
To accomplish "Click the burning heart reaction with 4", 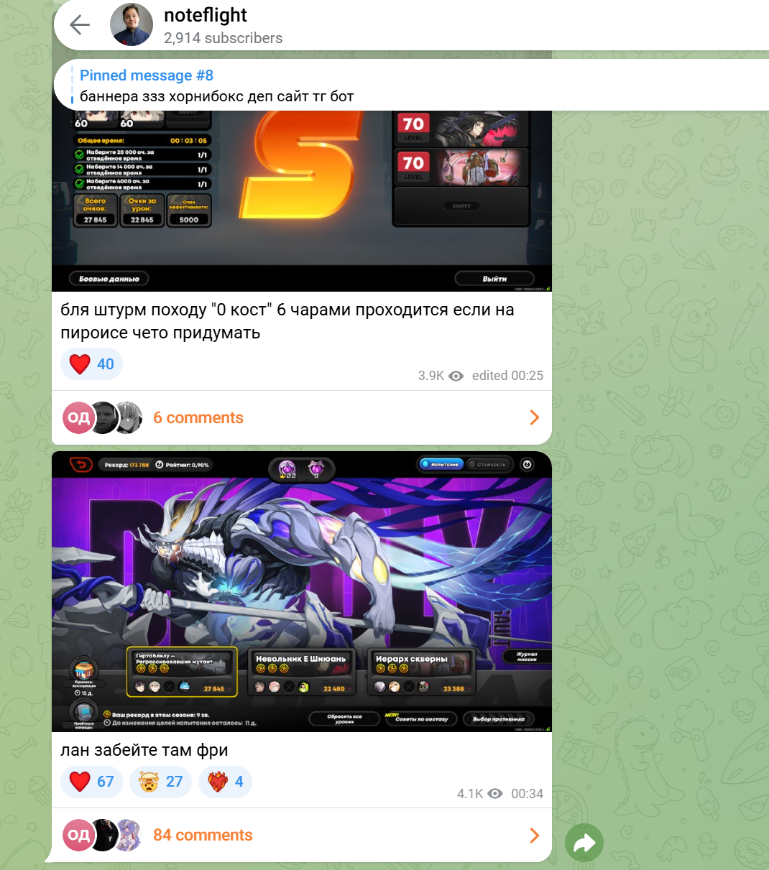I will 224,782.
